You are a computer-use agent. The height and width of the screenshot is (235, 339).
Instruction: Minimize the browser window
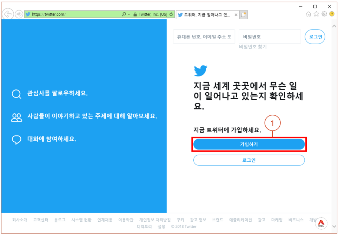tap(300, 6)
